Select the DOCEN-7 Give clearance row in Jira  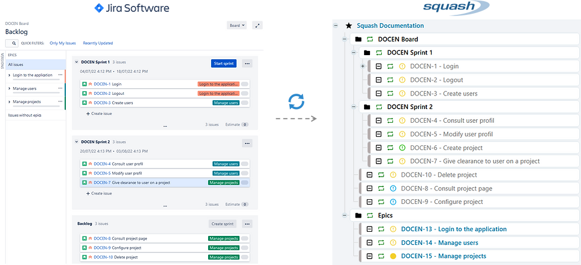tap(165, 183)
